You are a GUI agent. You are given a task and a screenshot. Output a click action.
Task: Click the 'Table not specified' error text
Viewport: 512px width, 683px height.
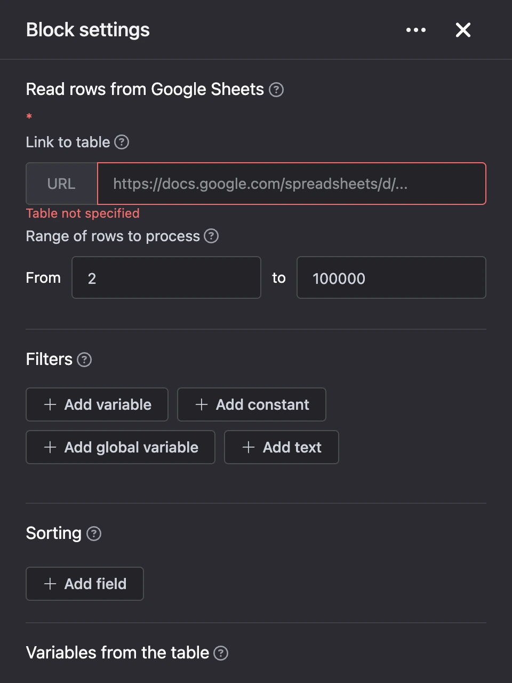[83, 213]
